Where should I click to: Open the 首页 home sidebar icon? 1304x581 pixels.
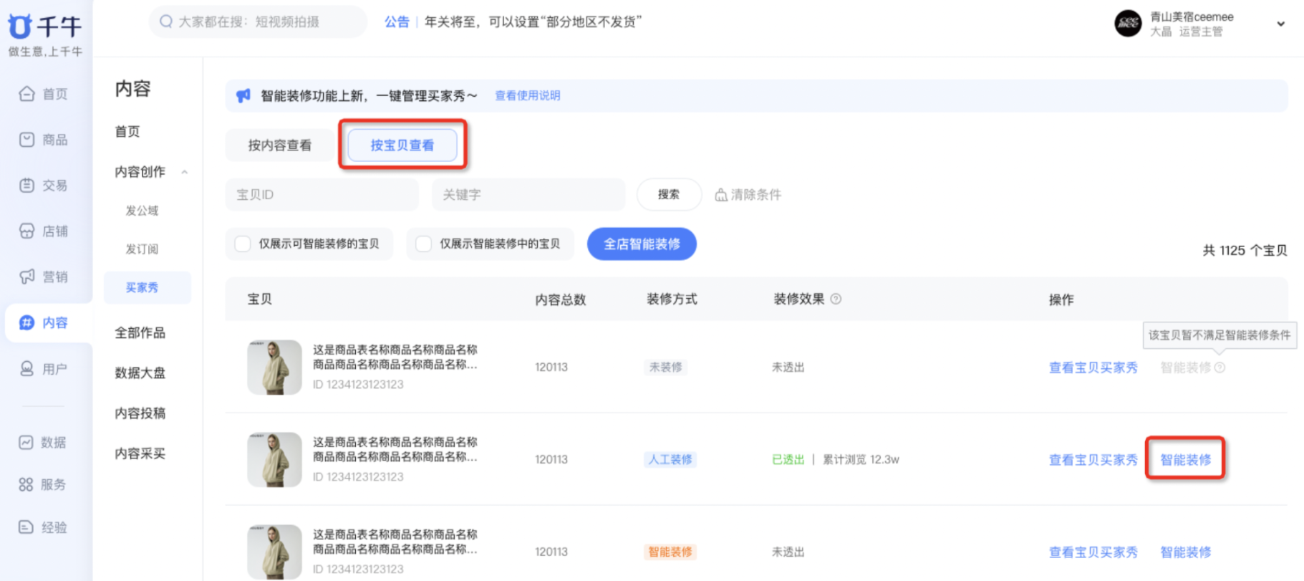pyautogui.click(x=26, y=94)
